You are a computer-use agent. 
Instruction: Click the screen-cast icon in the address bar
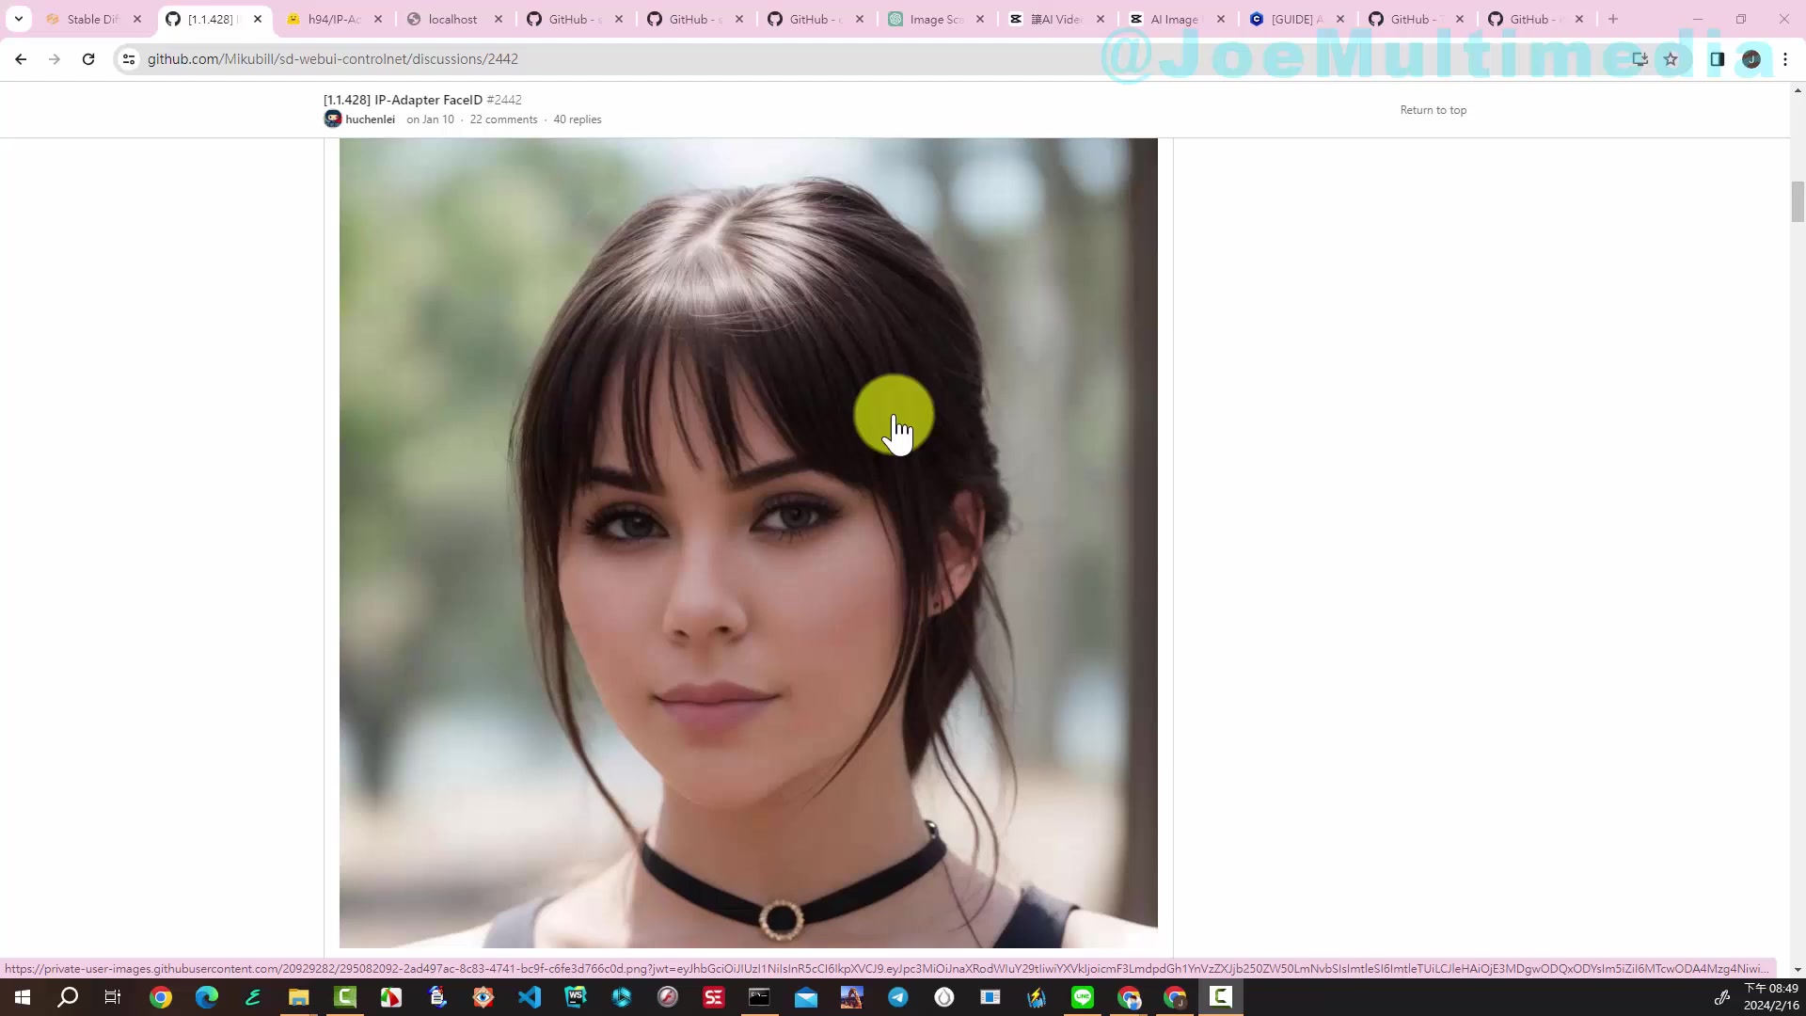(x=1640, y=58)
